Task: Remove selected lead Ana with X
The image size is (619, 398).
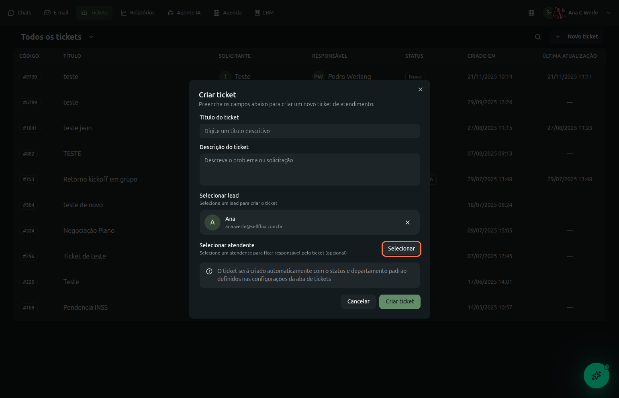Action: (407, 222)
